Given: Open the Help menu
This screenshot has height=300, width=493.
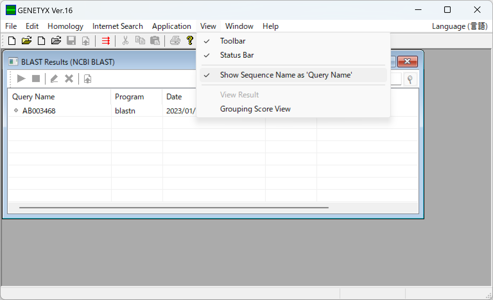Looking at the screenshot, I should [271, 26].
